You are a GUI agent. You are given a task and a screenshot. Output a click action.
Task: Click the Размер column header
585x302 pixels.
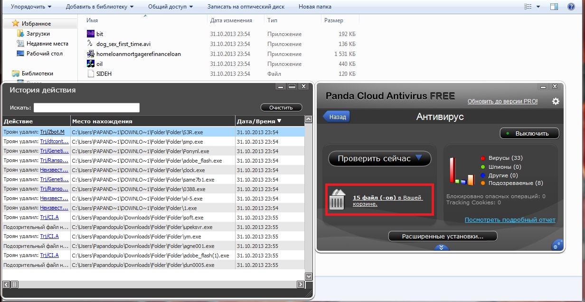(333, 20)
